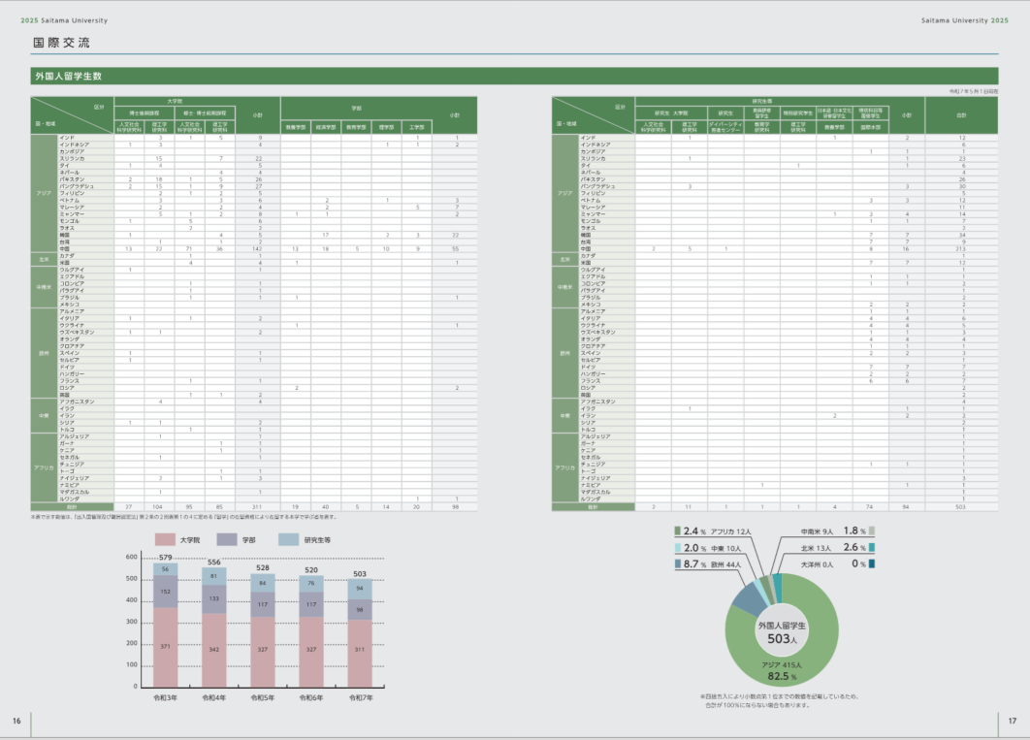Click the 合計 column header in right table
This screenshot has width=1030, height=740.
tap(960, 115)
